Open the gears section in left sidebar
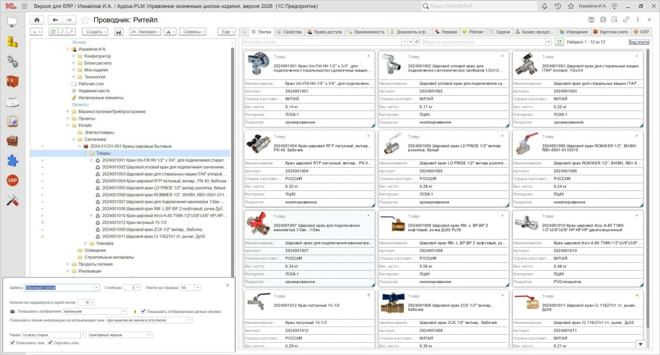This screenshot has width=660, height=355. (x=12, y=62)
